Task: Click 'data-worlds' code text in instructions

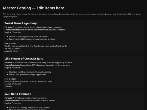Action: pyautogui.click(x=84, y=14)
